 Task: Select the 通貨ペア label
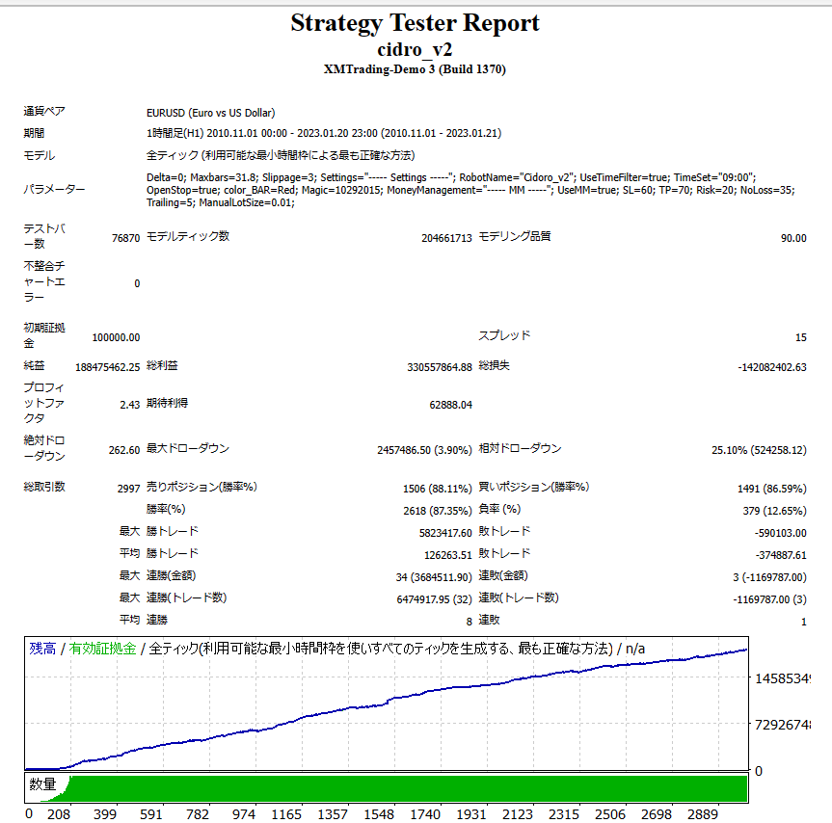tap(44, 112)
